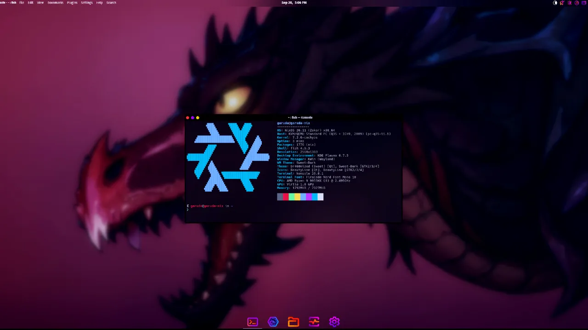Open the Bookmarks menu
Viewport: 588px width, 330px height.
pos(56,3)
